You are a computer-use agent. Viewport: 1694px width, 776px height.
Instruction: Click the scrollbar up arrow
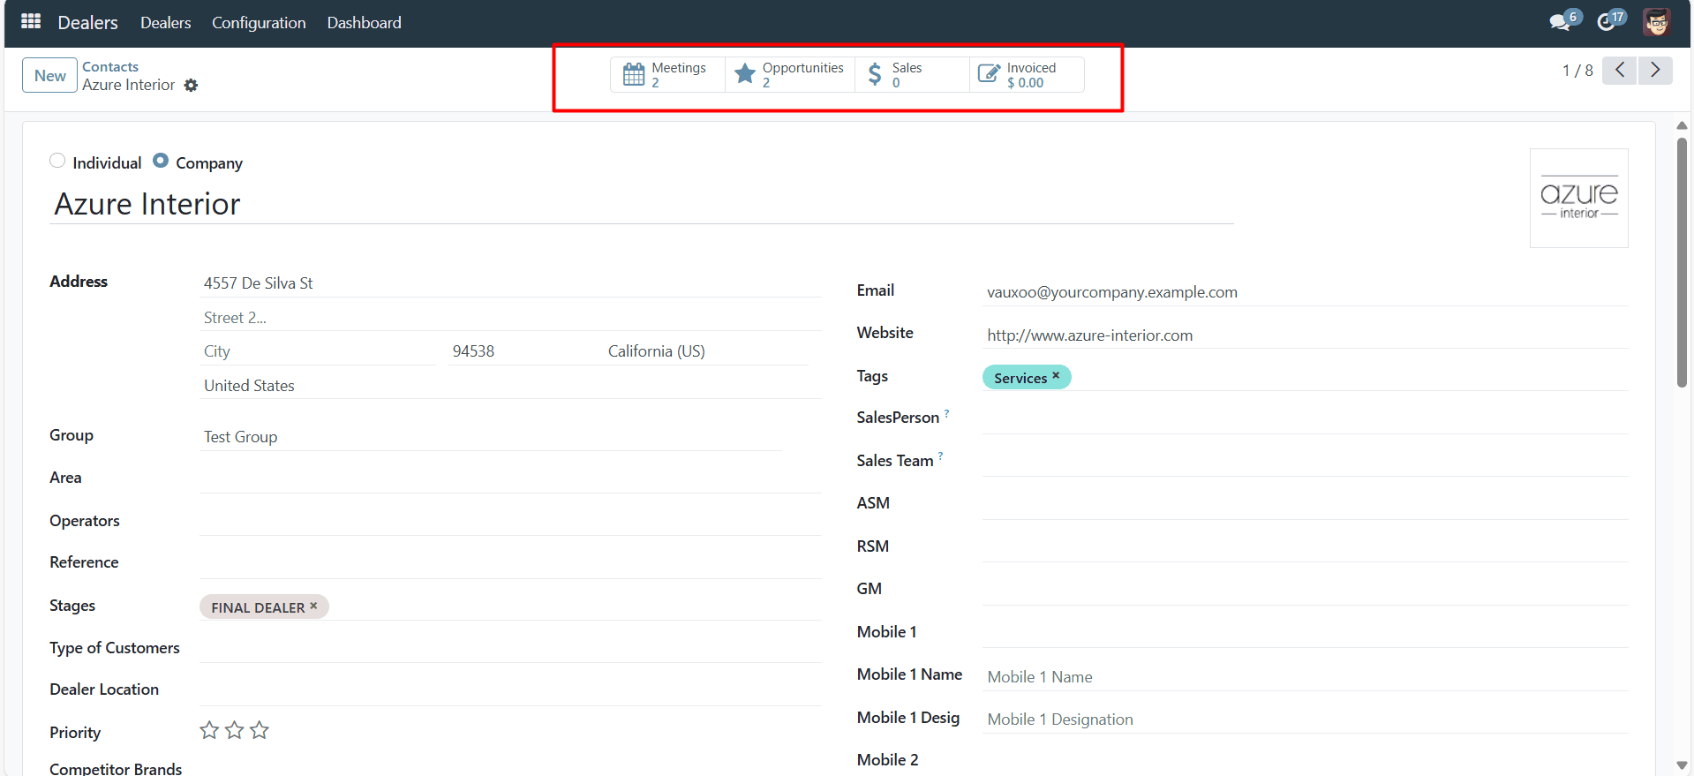(1682, 125)
